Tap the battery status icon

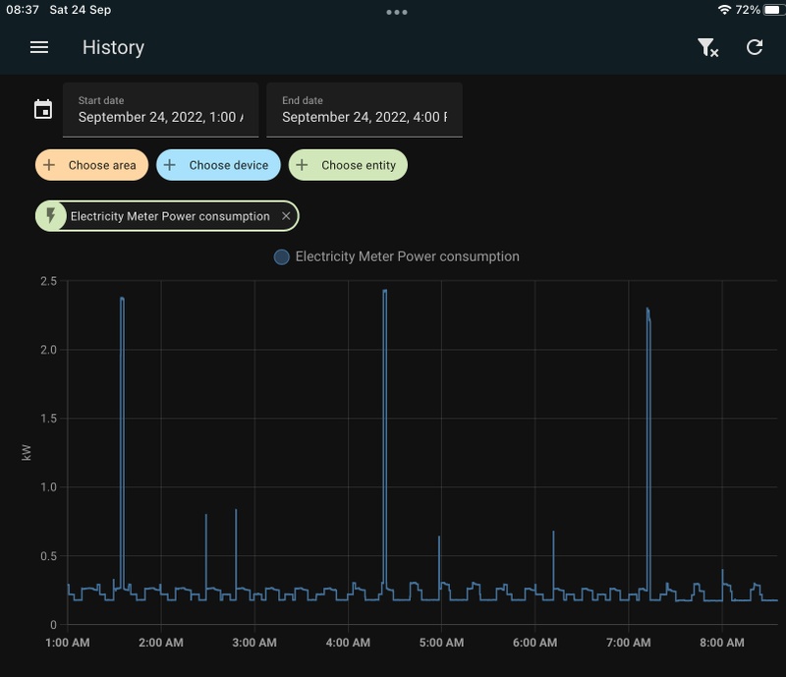(773, 10)
